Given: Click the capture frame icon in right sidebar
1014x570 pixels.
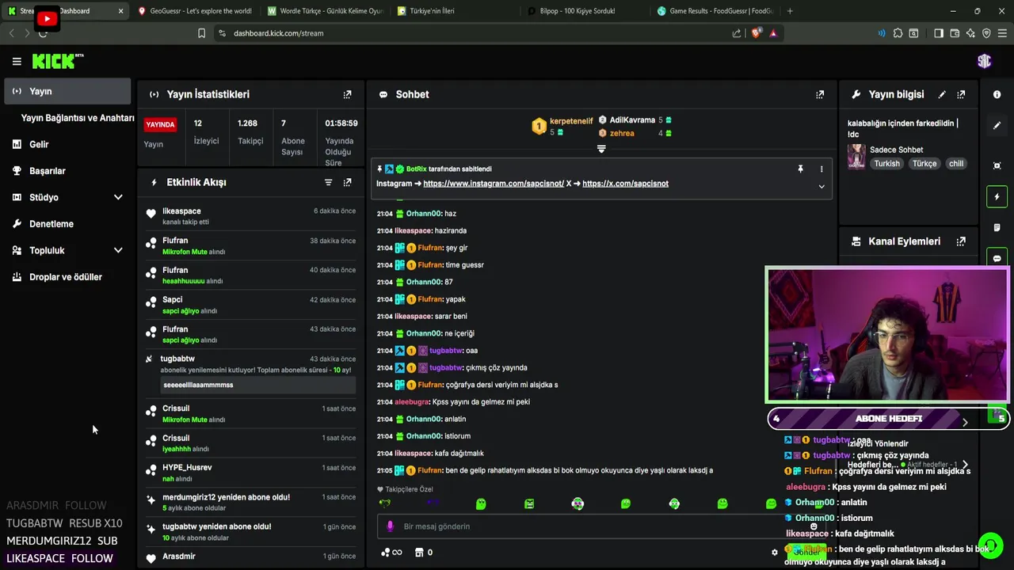Looking at the screenshot, I should coord(997,165).
